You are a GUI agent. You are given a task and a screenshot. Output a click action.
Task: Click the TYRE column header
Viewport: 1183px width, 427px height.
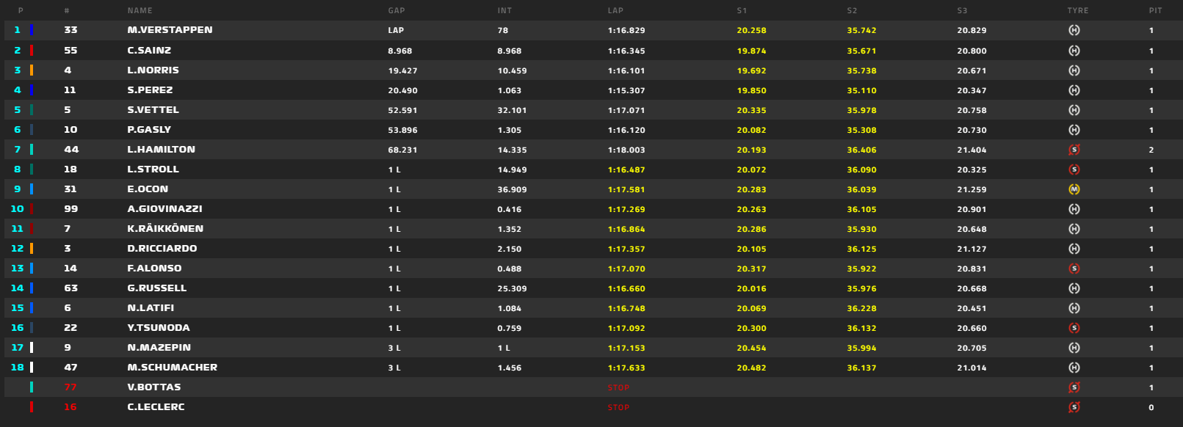pos(1077,11)
